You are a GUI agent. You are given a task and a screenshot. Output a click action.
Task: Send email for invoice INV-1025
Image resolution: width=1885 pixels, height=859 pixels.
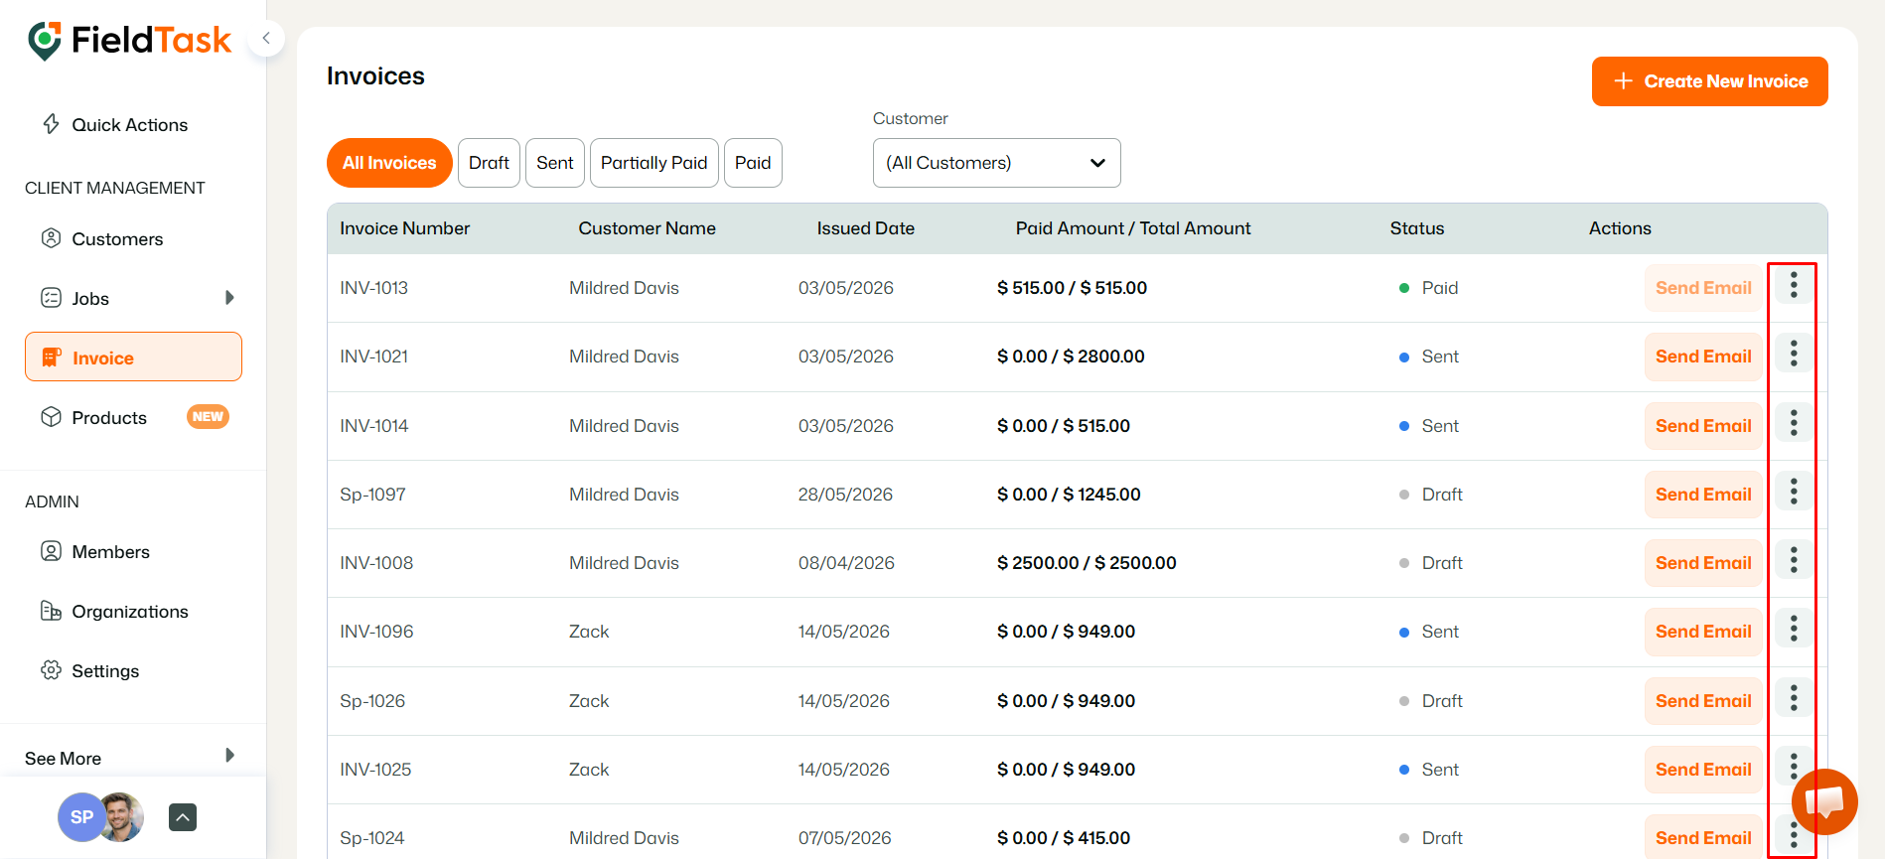tap(1703, 770)
